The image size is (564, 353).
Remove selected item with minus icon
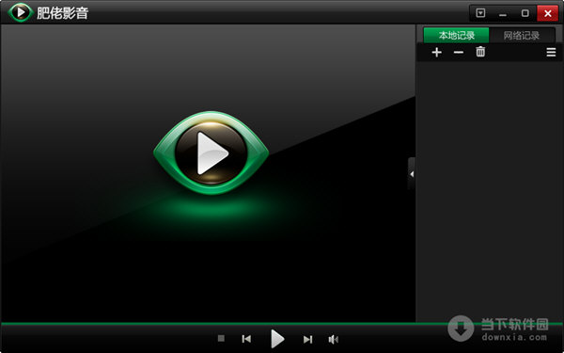click(459, 53)
